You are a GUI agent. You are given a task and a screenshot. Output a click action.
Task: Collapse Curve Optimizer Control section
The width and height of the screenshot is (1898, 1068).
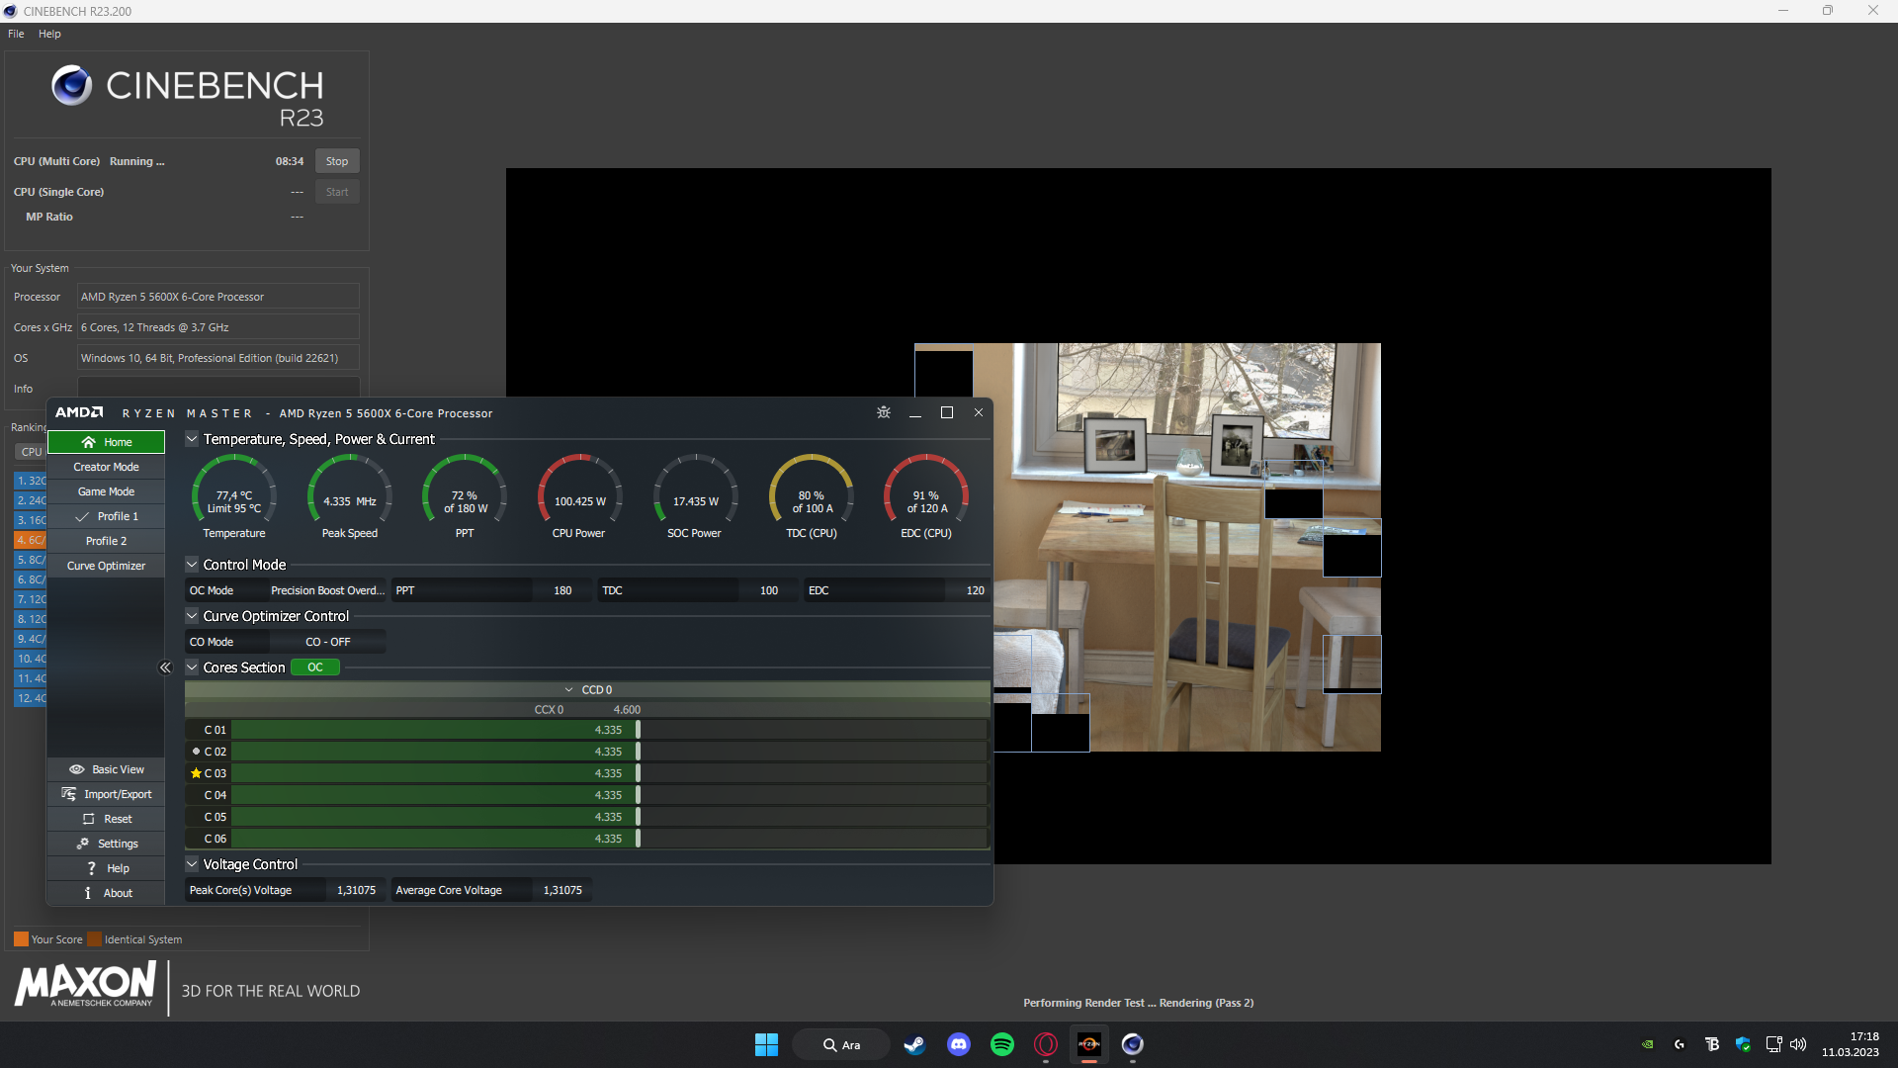click(x=193, y=616)
